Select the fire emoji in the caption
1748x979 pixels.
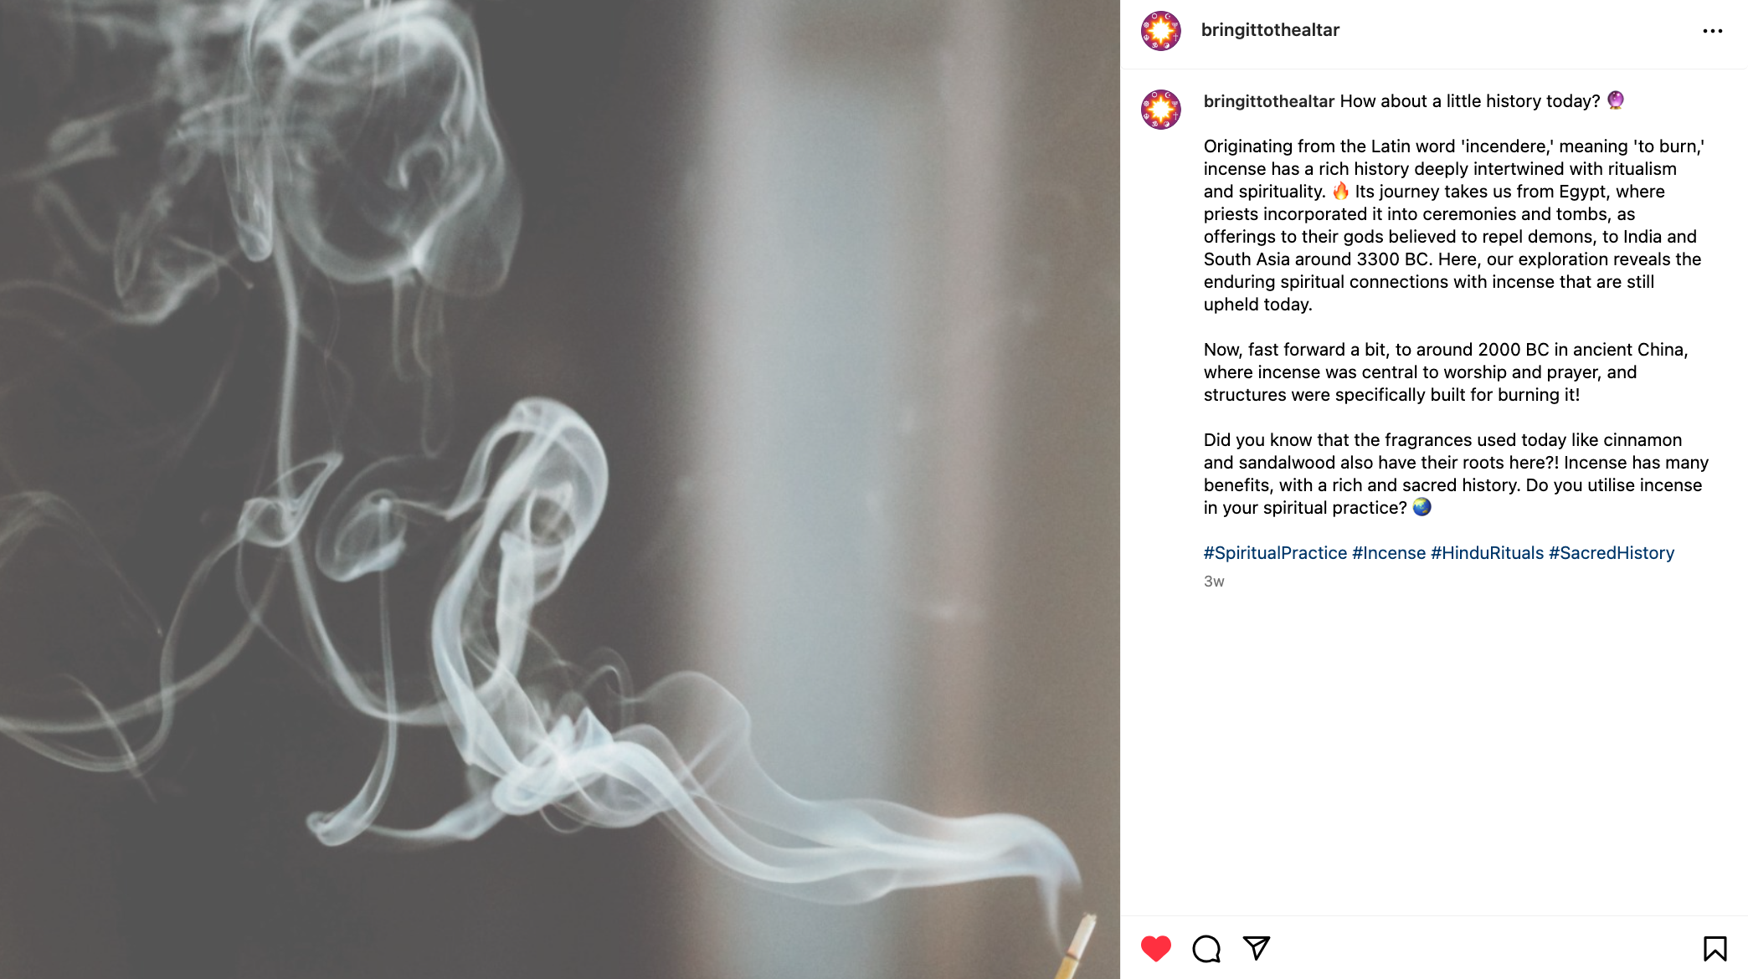pos(1340,191)
